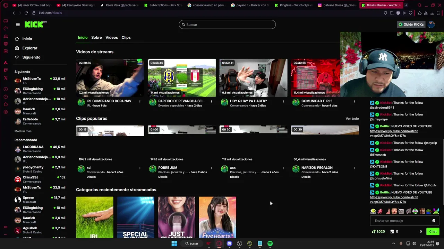The image size is (444, 249).
Task: Go to Siguiendo in the sidebar
Action: [x=27, y=57]
